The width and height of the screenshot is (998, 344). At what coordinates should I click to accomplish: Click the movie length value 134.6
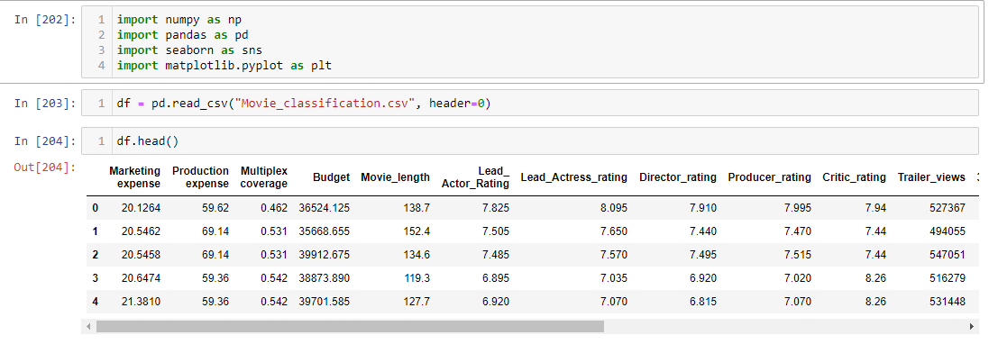point(417,255)
